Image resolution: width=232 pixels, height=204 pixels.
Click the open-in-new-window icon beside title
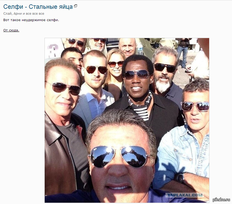(75, 6)
